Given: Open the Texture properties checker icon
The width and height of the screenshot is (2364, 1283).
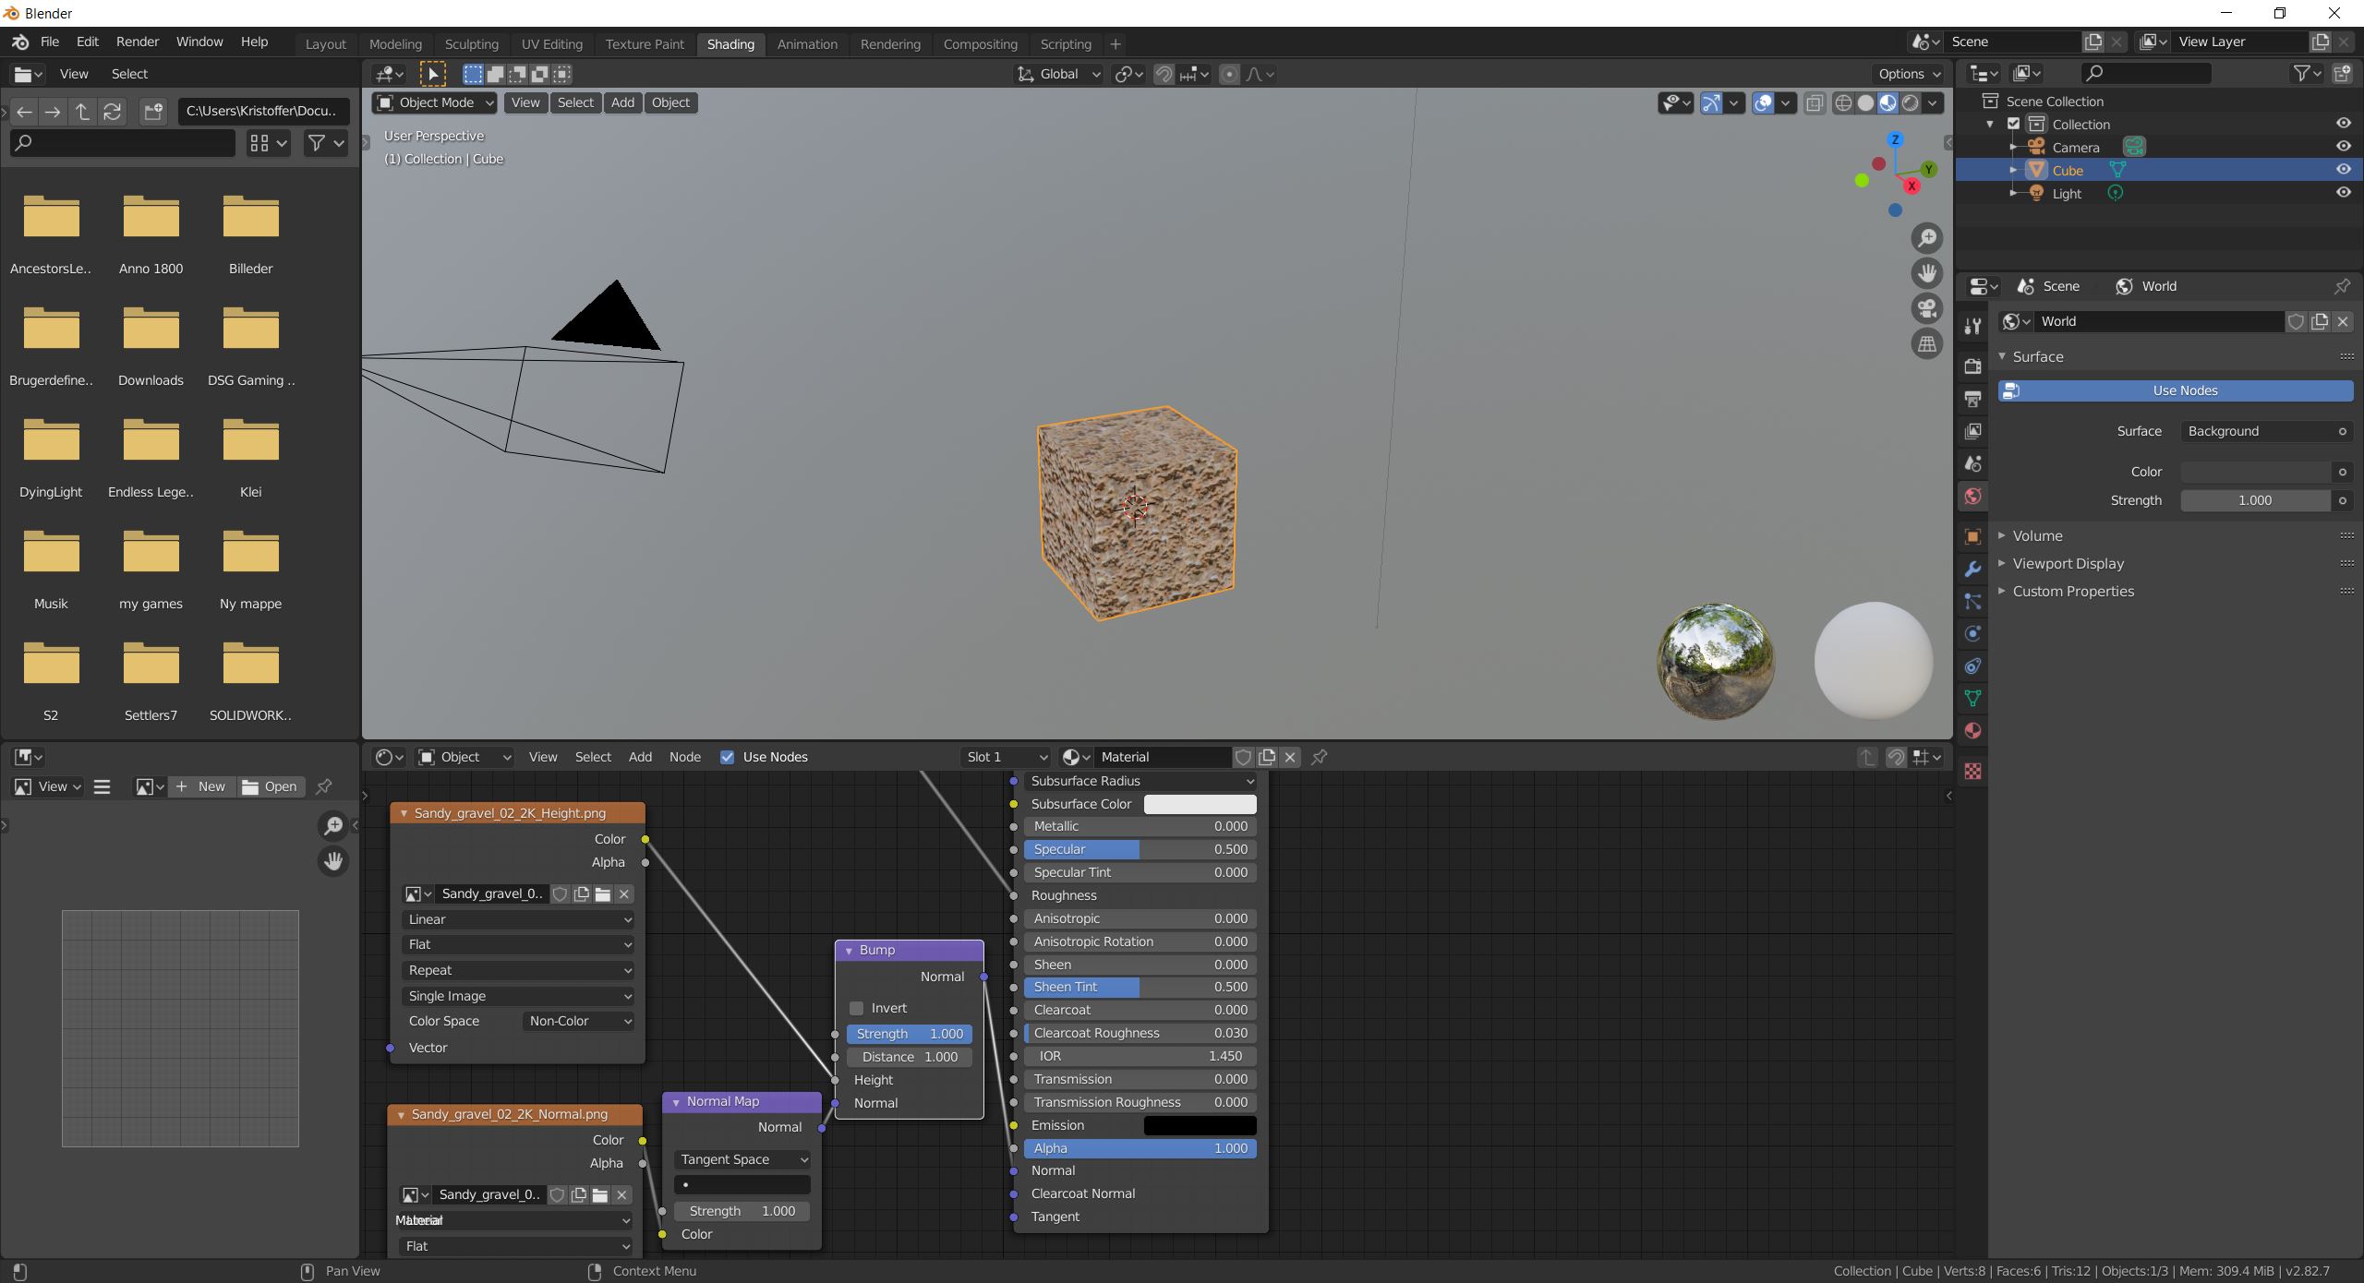Looking at the screenshot, I should tap(1972, 771).
